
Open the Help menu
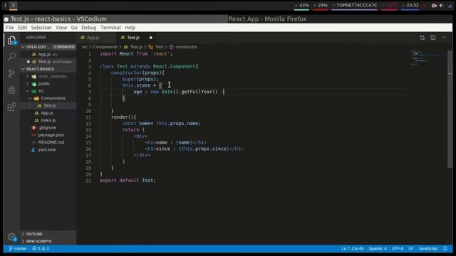[130, 28]
